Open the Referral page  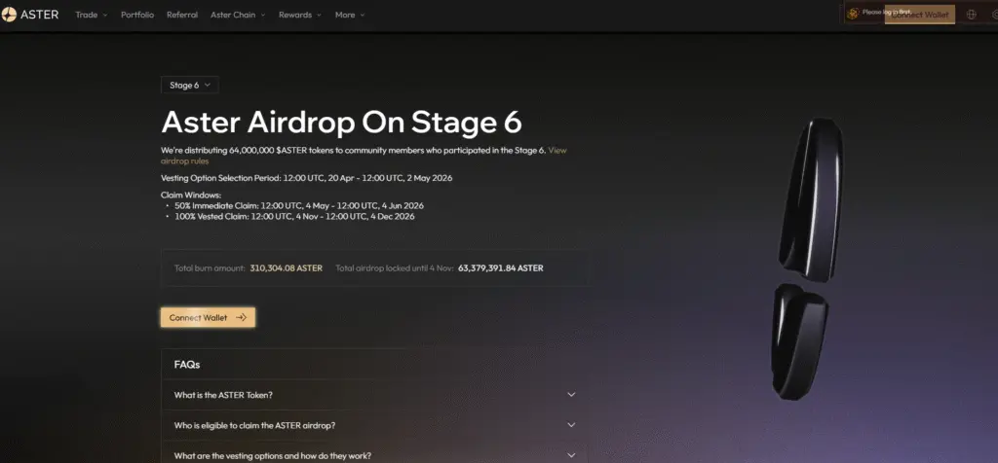coord(182,15)
